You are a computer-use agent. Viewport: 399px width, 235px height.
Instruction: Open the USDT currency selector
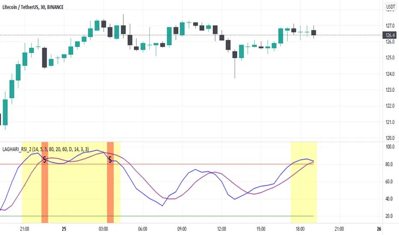click(390, 7)
